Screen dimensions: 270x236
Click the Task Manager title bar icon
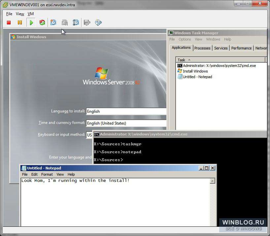pos(171,33)
